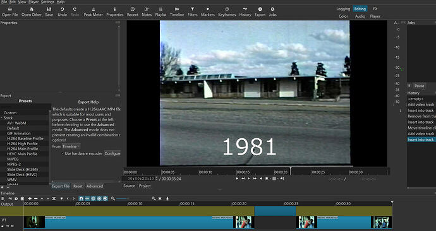This screenshot has height=231, width=436.
Task: Hide track V1 with the eye icon
Action: click(x=12, y=226)
